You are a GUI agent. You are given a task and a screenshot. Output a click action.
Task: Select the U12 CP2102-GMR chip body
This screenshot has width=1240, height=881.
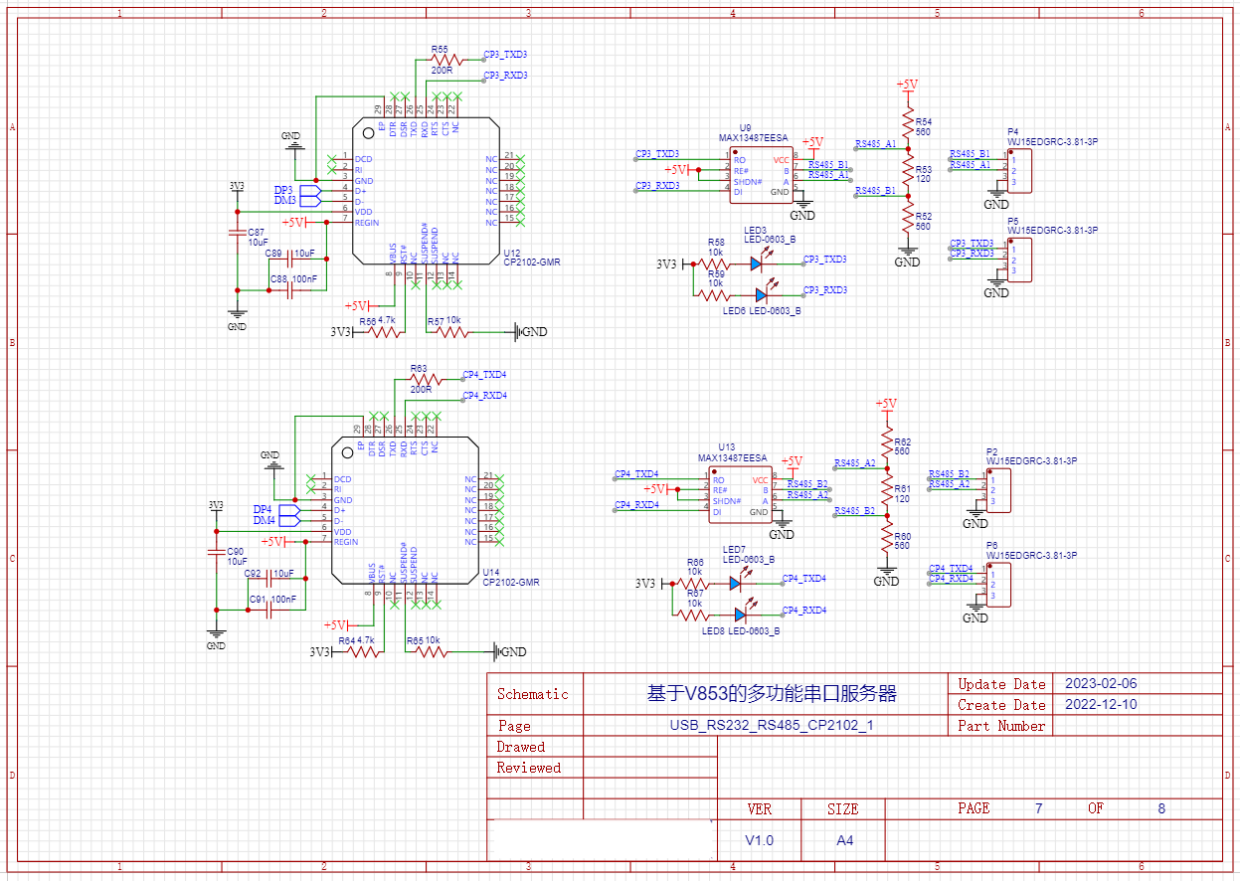(427, 191)
